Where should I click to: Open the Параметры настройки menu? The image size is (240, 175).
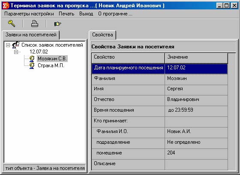pyautogui.click(x=29, y=14)
